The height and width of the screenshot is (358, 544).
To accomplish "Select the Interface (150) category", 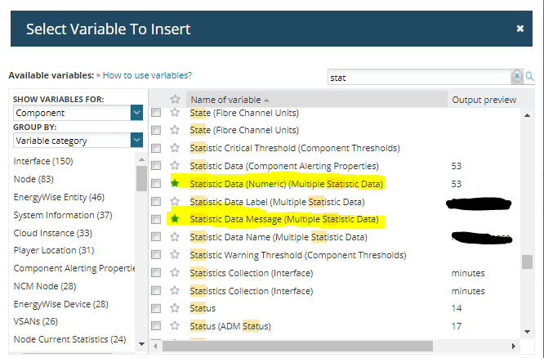I will click(43, 161).
